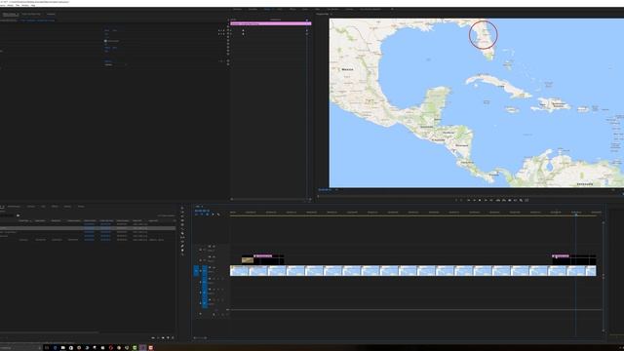Toggle the Uniform Scale checkbox
Image resolution: width=624 pixels, height=351 pixels.
click(105, 41)
